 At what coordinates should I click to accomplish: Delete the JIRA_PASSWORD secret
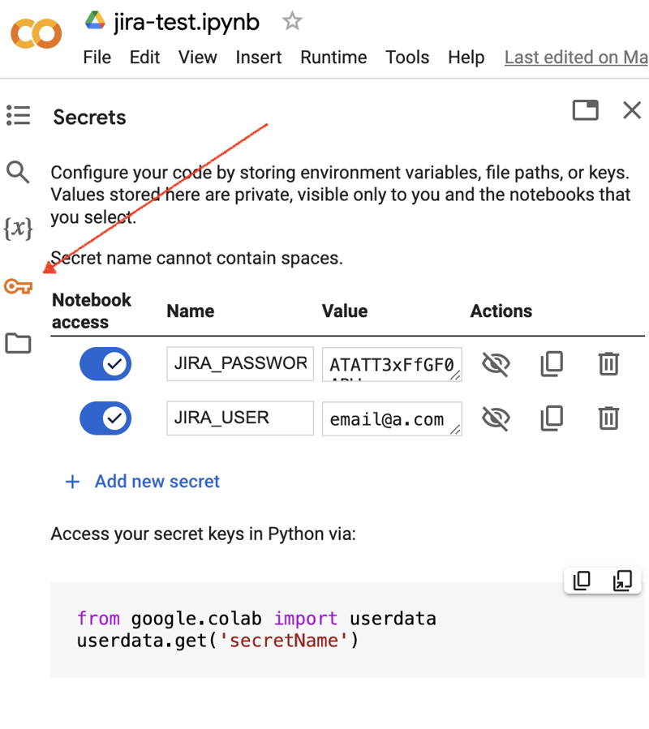(608, 363)
